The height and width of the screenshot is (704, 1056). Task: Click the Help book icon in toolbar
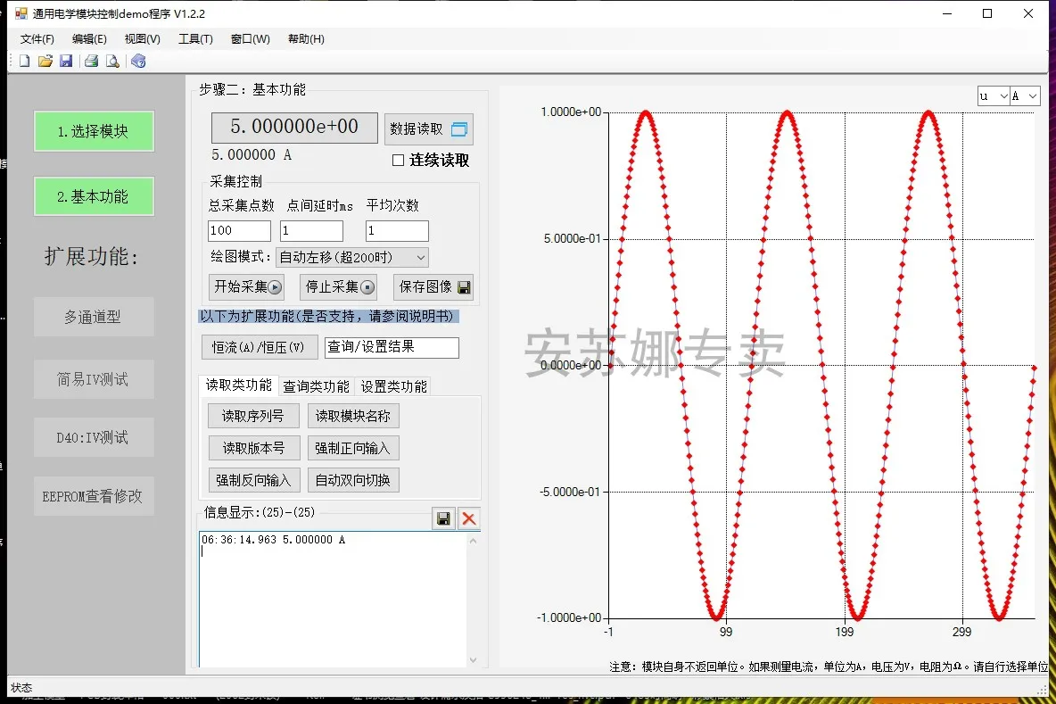[137, 61]
